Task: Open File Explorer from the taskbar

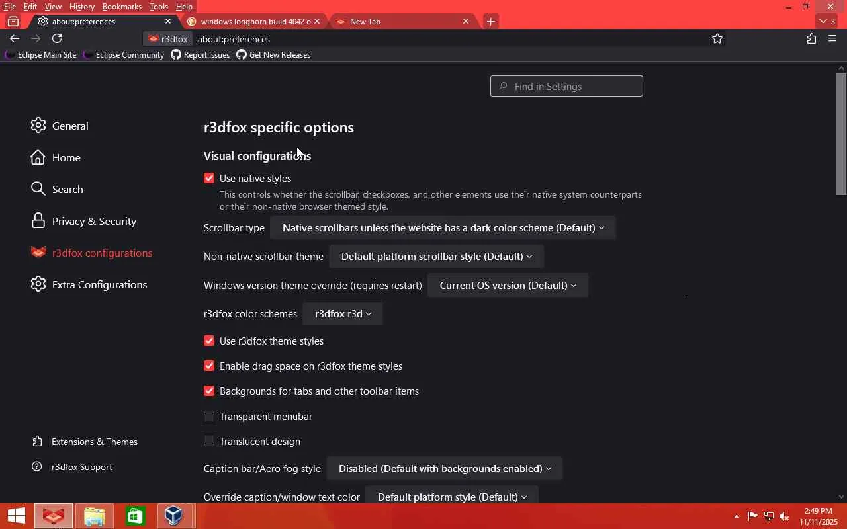Action: (x=94, y=516)
